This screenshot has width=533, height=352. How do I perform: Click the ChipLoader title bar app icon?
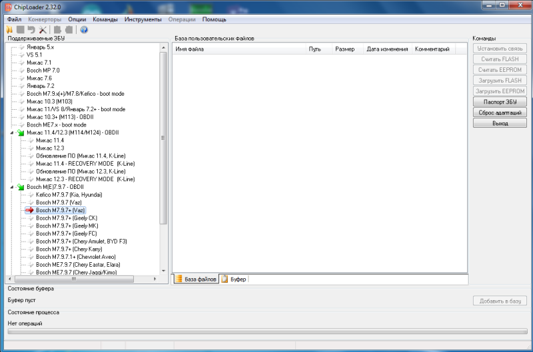(7, 7)
